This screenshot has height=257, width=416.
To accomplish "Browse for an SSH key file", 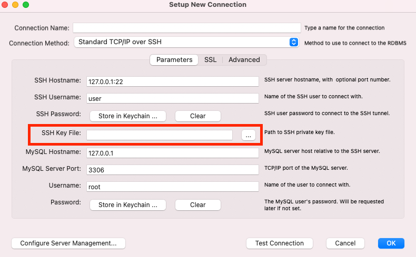I will coord(249,135).
